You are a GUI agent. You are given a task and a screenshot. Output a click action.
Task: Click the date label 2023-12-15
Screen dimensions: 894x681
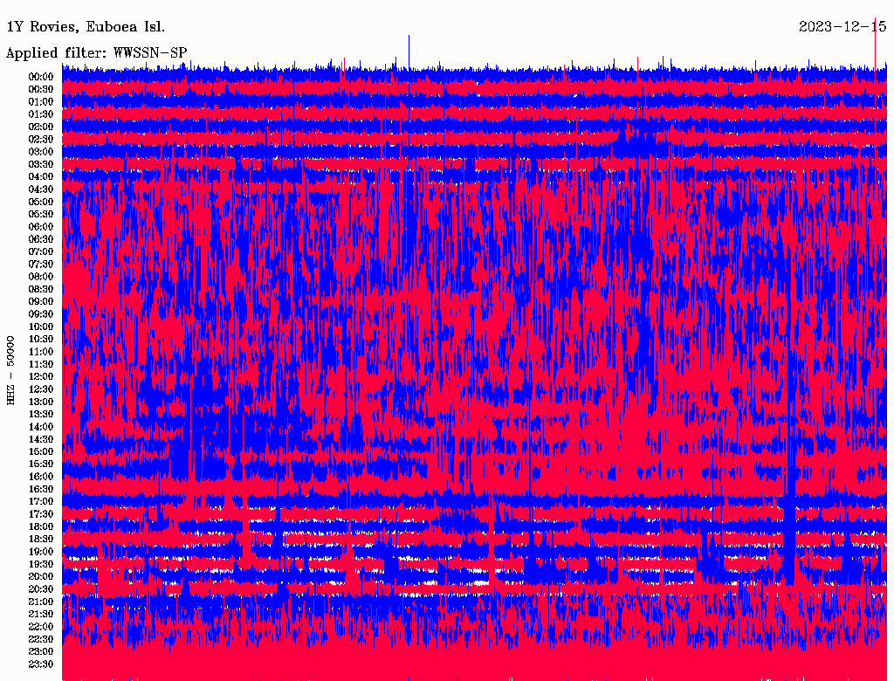click(842, 26)
